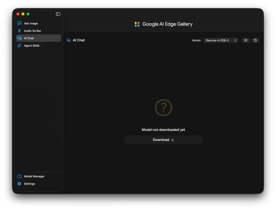Select AI Chat in the sidebar
The image size is (276, 210).
pos(39,38)
